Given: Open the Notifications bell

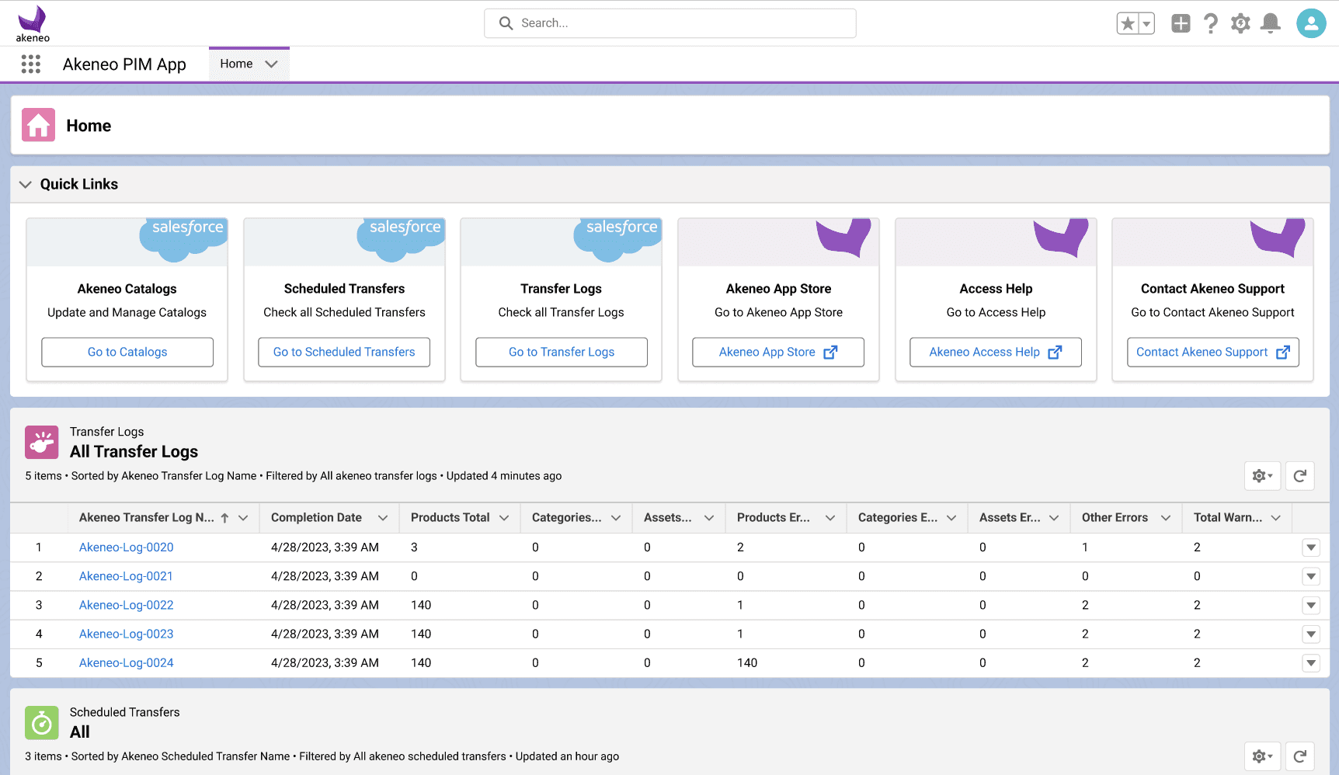Looking at the screenshot, I should (1271, 23).
